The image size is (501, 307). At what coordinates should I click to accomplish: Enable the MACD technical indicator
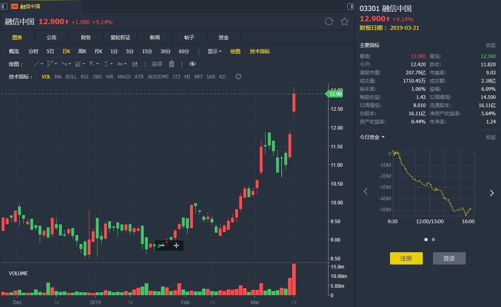pyautogui.click(x=124, y=76)
